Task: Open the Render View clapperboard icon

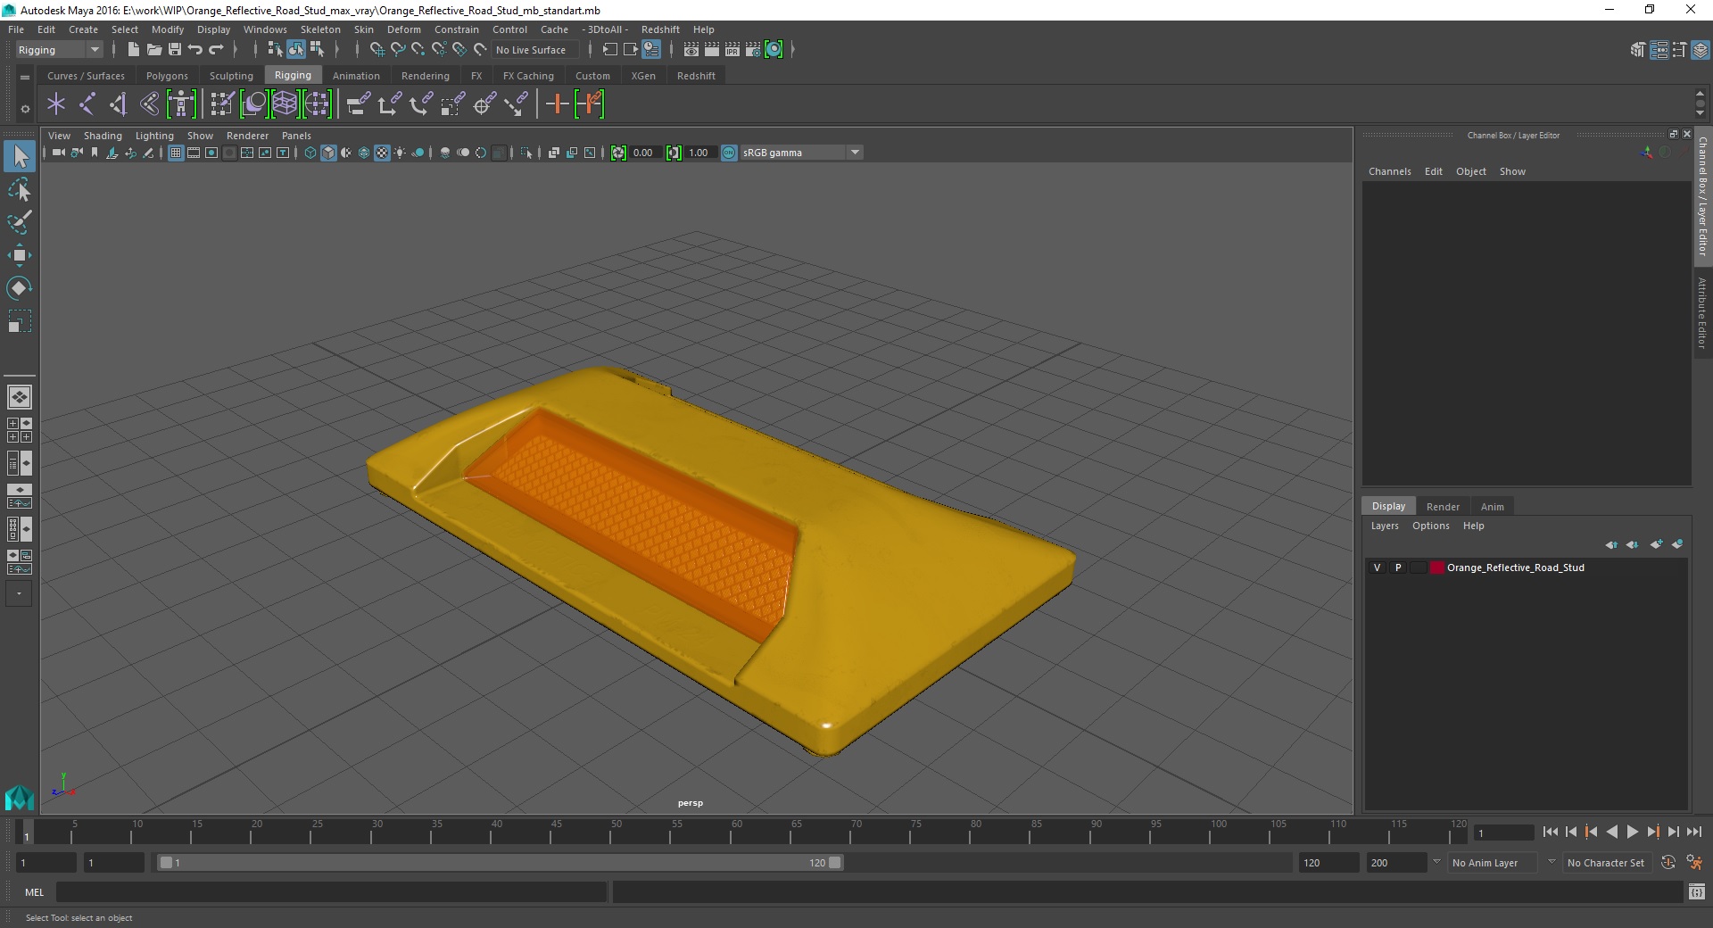Action: click(691, 50)
